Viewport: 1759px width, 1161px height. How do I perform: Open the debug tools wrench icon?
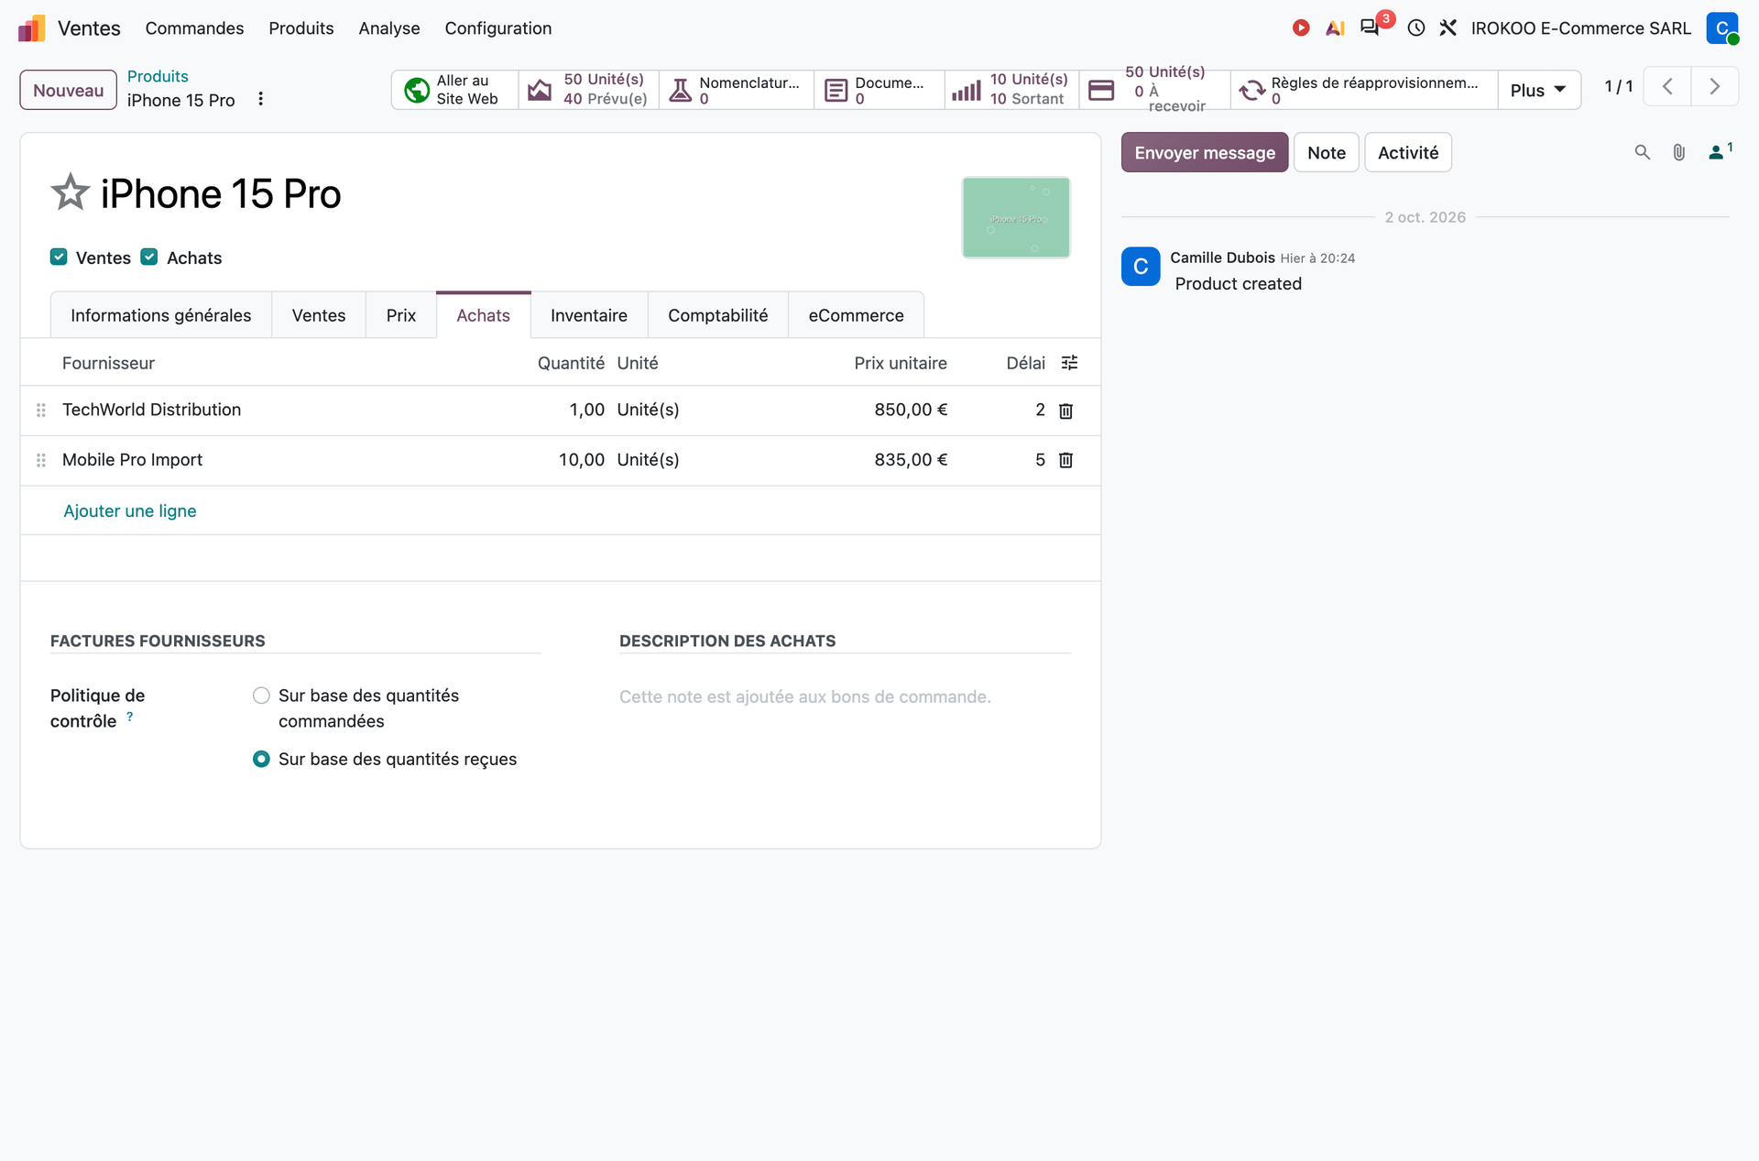point(1448,28)
